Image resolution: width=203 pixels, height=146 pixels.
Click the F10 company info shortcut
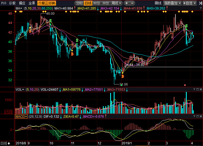pos(3,3)
